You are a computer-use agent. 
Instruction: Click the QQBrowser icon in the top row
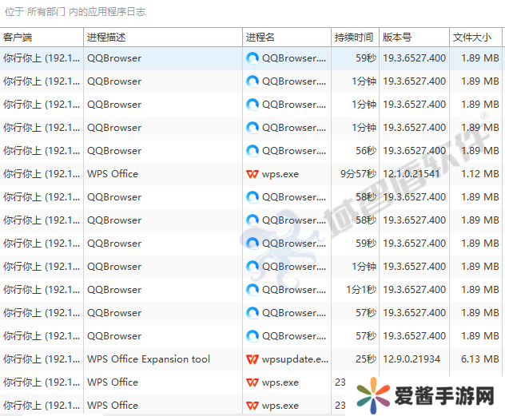[252, 58]
